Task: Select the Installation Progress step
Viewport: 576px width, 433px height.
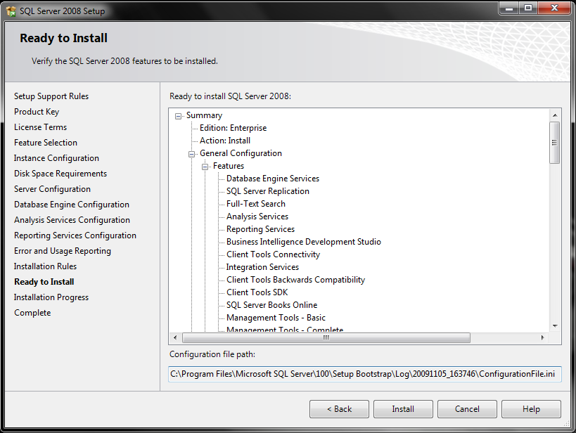Action: (x=51, y=297)
